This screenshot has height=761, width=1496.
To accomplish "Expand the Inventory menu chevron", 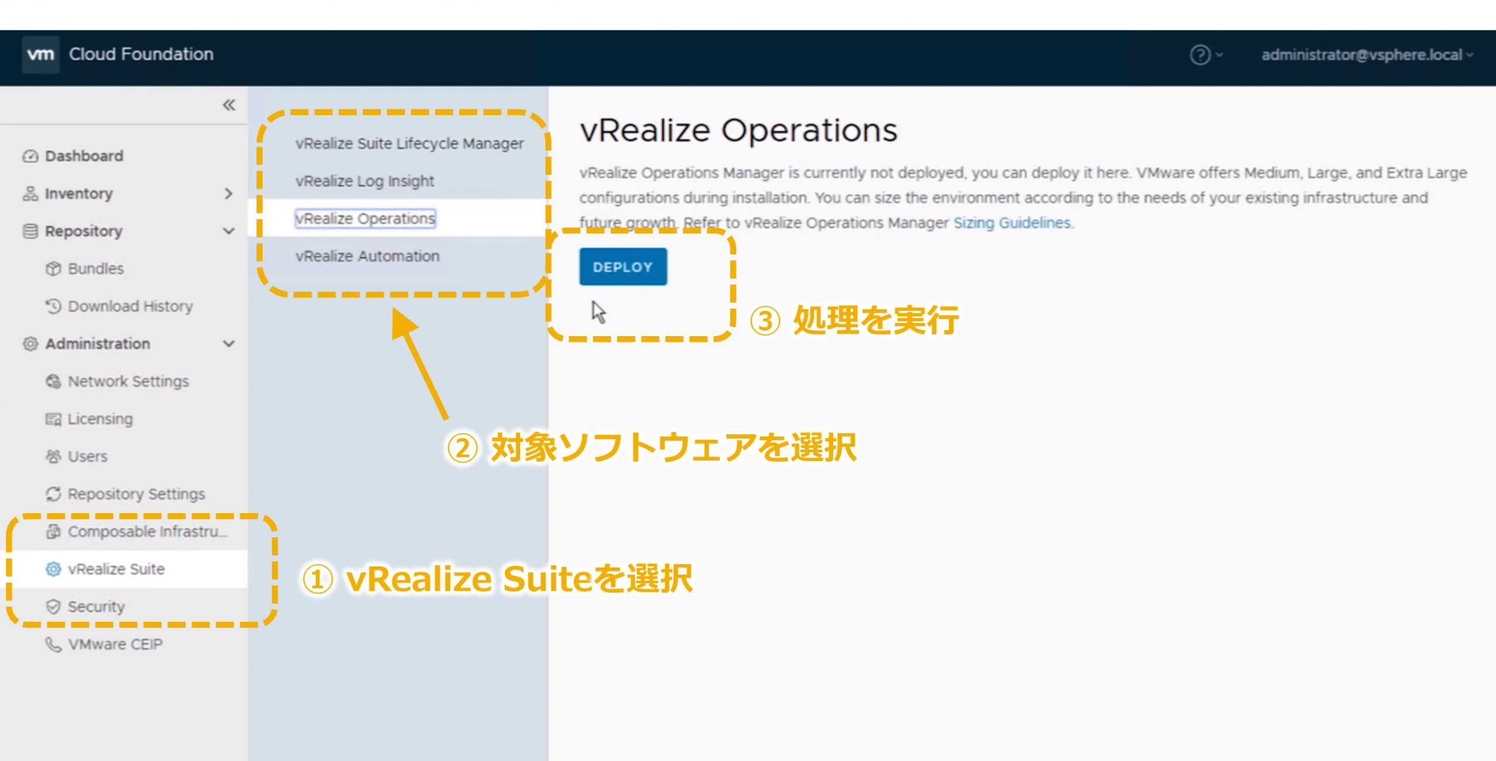I will [229, 193].
